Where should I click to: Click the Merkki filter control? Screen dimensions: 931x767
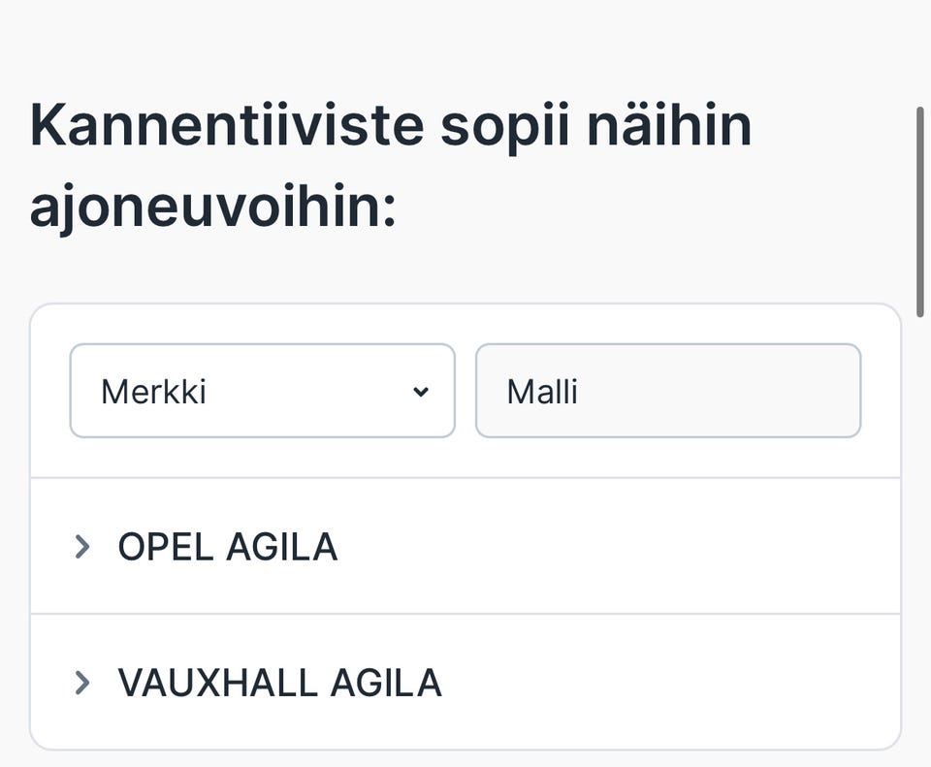262,391
